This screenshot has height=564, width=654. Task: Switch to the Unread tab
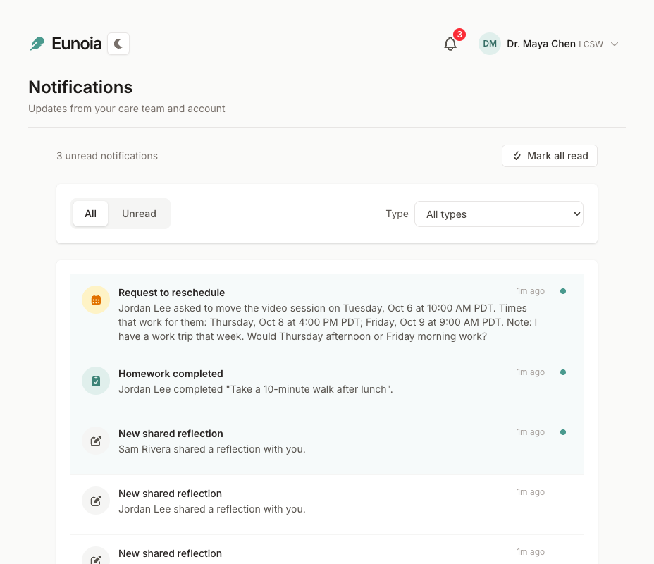point(139,214)
